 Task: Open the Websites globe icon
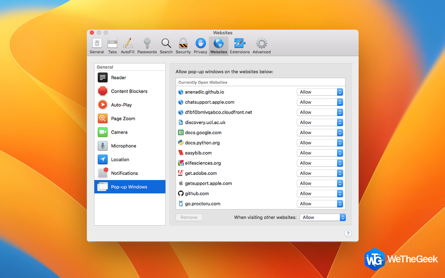(x=218, y=43)
